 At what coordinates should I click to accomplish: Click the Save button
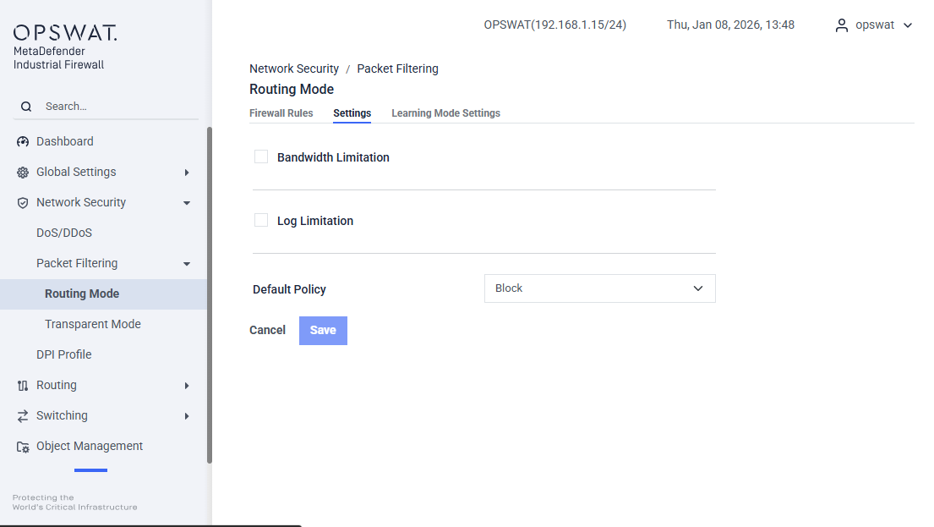point(323,330)
